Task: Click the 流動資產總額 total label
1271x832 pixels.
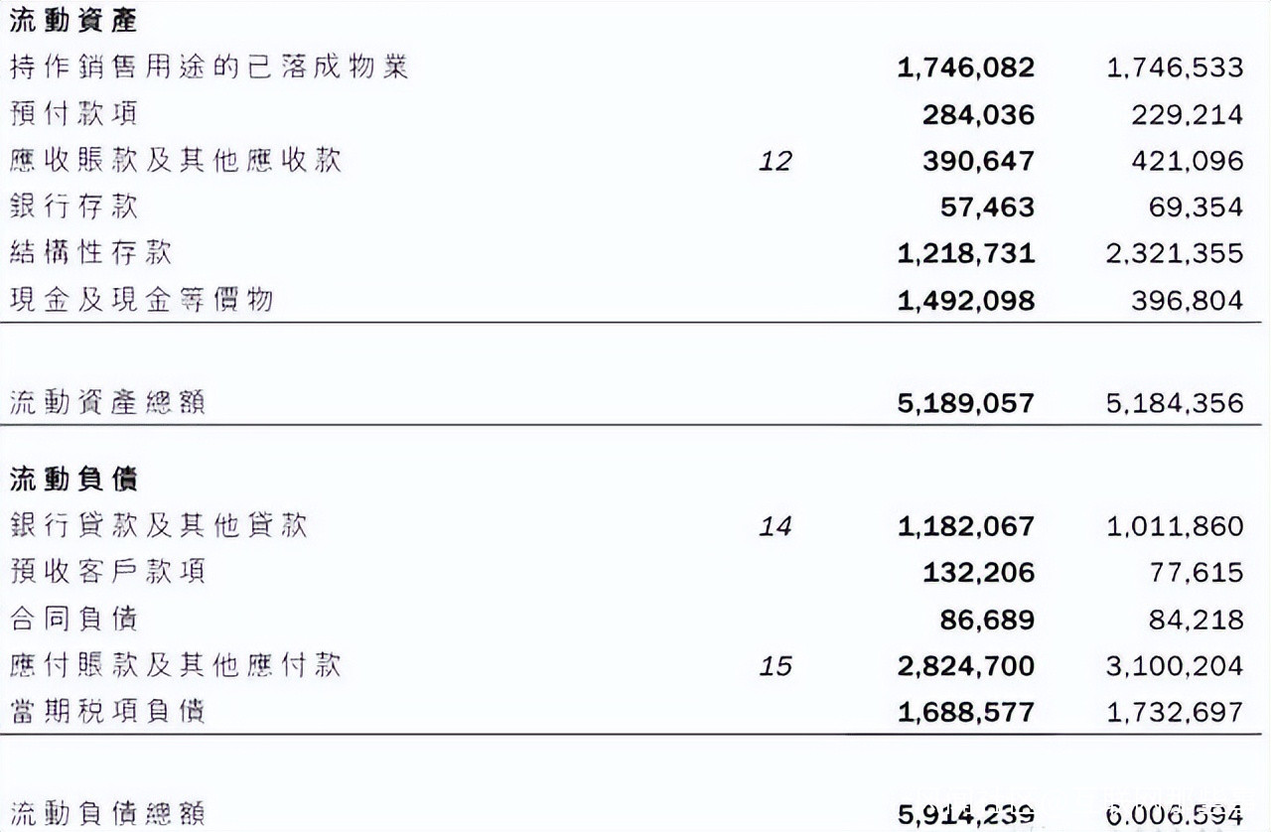Action: coord(107,403)
